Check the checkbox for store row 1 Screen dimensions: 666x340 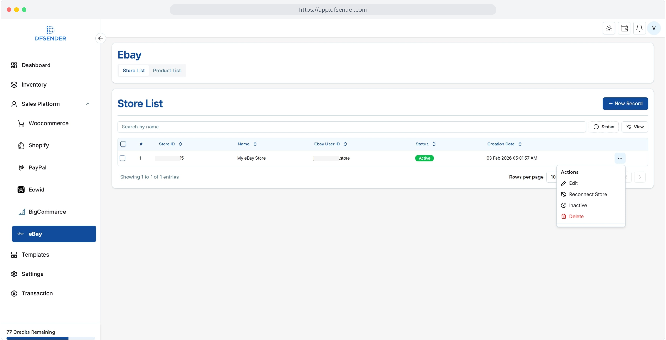[x=123, y=158]
